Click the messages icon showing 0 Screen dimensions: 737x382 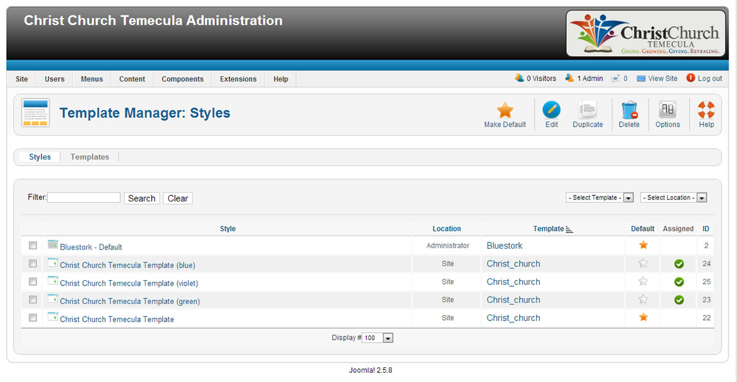pyautogui.click(x=616, y=78)
